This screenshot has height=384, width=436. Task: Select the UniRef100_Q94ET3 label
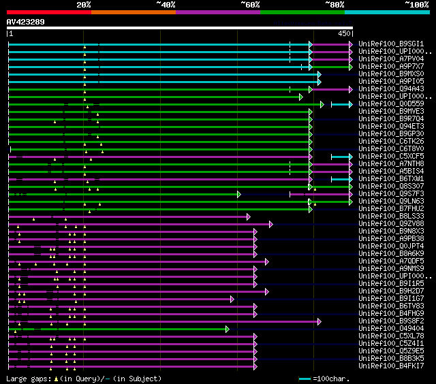tap(391, 127)
